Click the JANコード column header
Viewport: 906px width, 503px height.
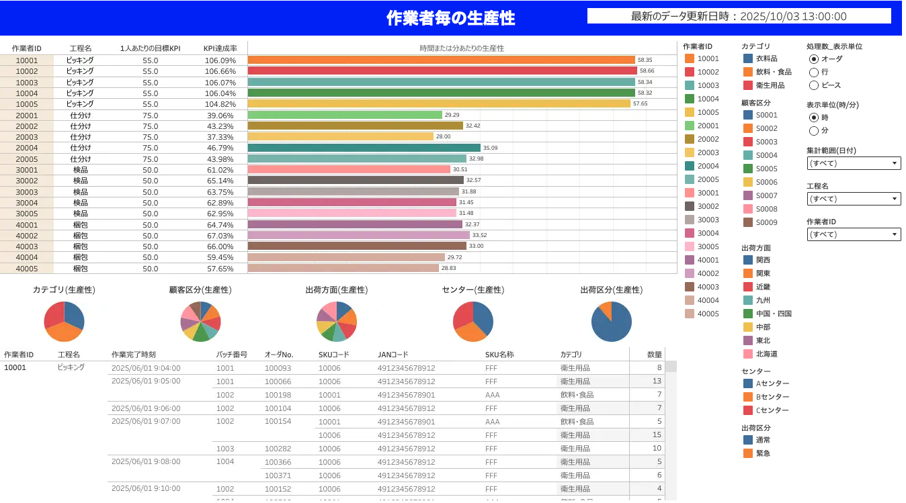pyautogui.click(x=393, y=355)
